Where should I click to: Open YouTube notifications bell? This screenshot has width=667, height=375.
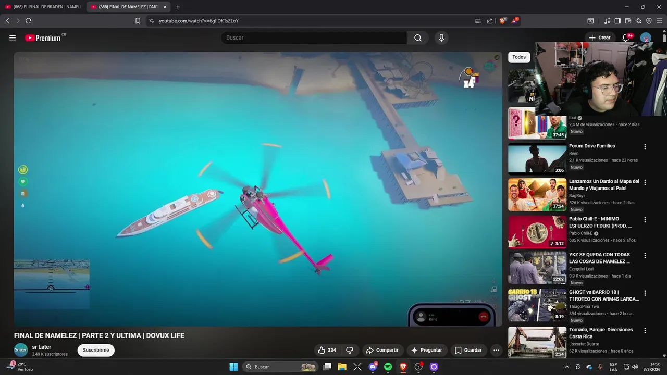(626, 37)
